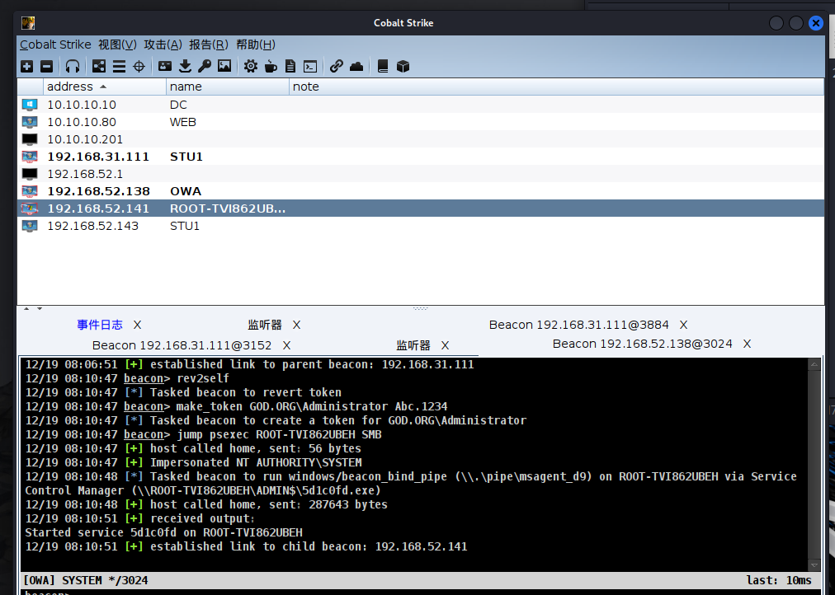835x595 pixels.
Task: Open the Cobalt Strike menu
Action: coord(55,45)
